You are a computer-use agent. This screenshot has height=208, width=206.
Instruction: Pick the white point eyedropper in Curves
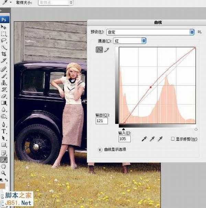click(160, 139)
